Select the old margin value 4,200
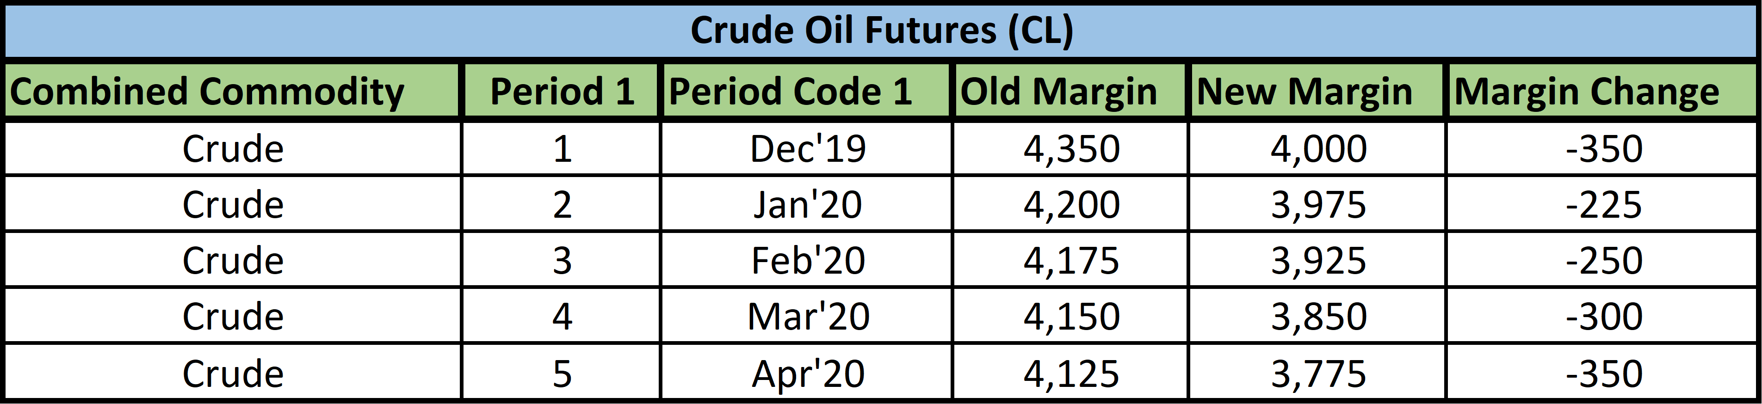The height and width of the screenshot is (404, 1762). [1071, 205]
